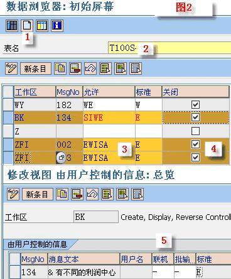
Task: Click the 002 MsgNo cell
Action: pos(69,145)
